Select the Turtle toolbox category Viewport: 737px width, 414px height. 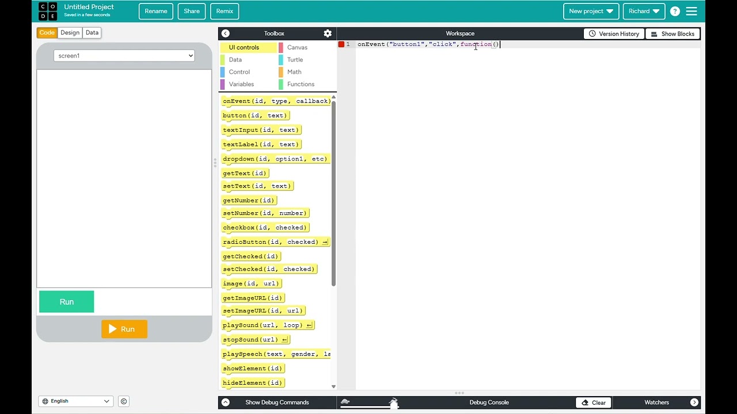pyautogui.click(x=295, y=60)
